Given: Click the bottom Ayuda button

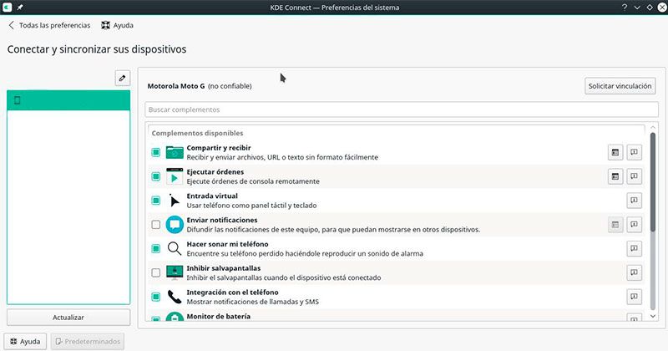Looking at the screenshot, I should point(25,342).
